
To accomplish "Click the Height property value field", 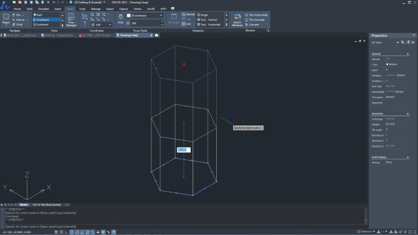I will pos(396,124).
